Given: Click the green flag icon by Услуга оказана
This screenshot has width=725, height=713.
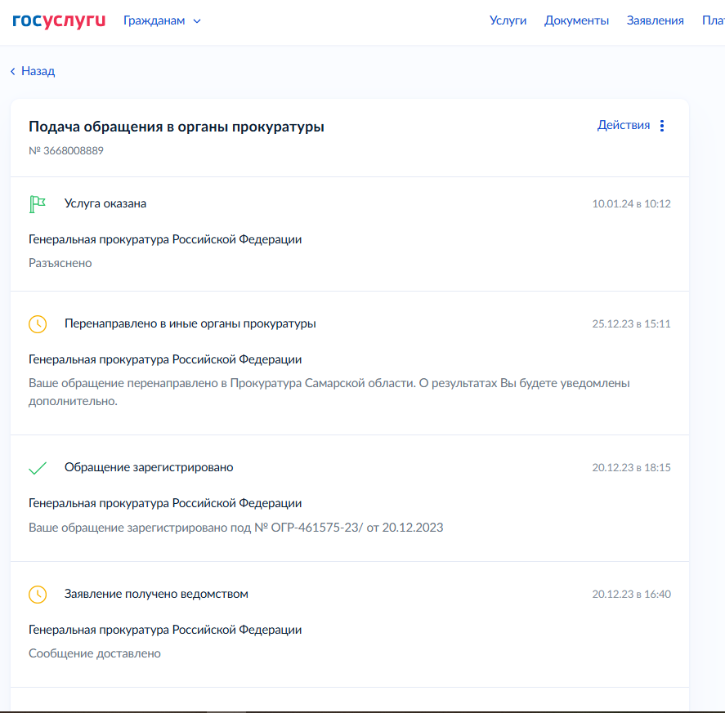Looking at the screenshot, I should click(38, 203).
